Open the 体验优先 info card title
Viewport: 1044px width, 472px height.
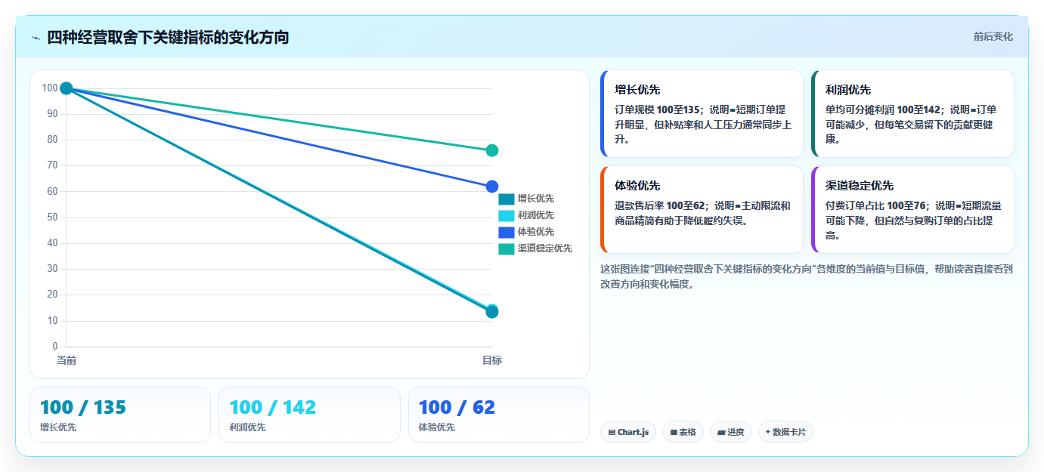point(637,186)
